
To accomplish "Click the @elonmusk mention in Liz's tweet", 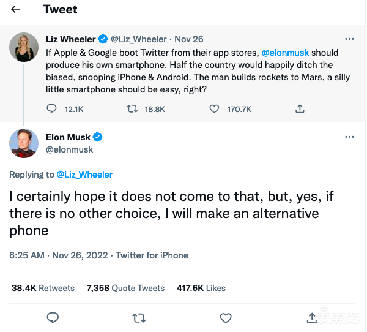I will [x=290, y=53].
